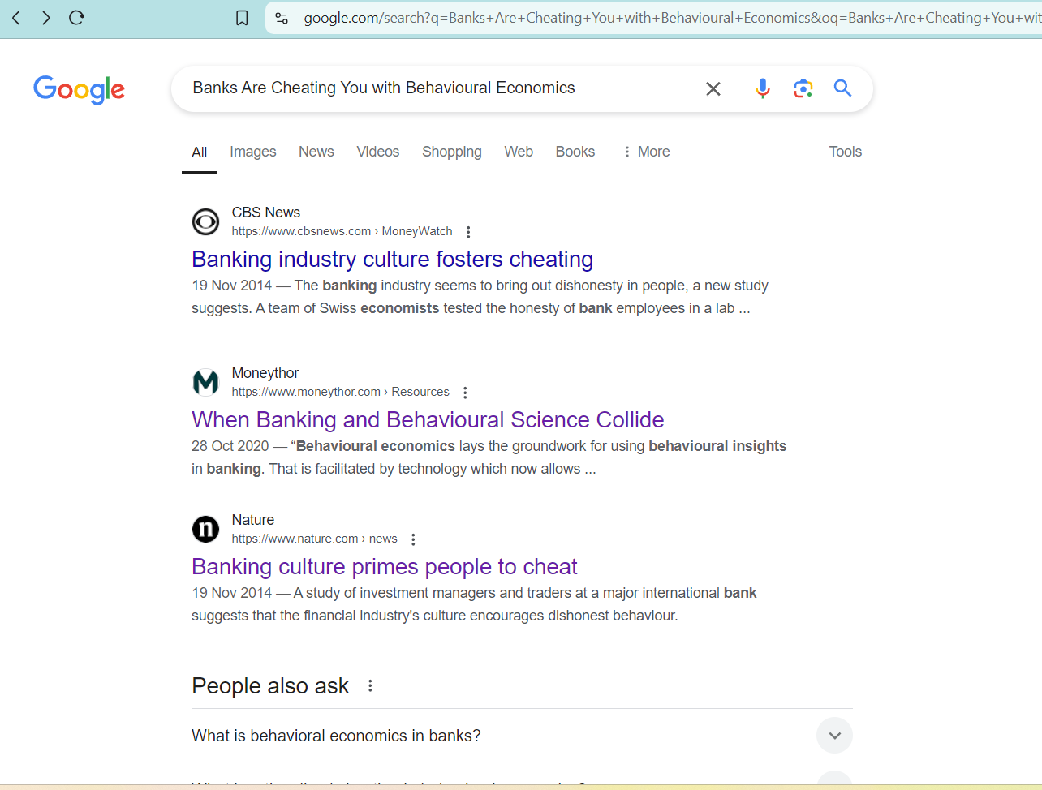Click the CBS News site name
The height and width of the screenshot is (790, 1042).
[x=266, y=213]
